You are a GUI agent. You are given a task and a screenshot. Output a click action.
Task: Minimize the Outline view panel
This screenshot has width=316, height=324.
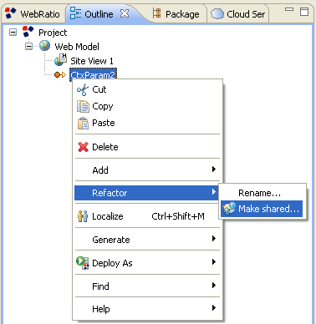click(289, 9)
